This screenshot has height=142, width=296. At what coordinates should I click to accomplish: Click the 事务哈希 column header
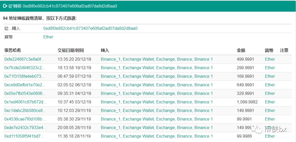(12, 51)
